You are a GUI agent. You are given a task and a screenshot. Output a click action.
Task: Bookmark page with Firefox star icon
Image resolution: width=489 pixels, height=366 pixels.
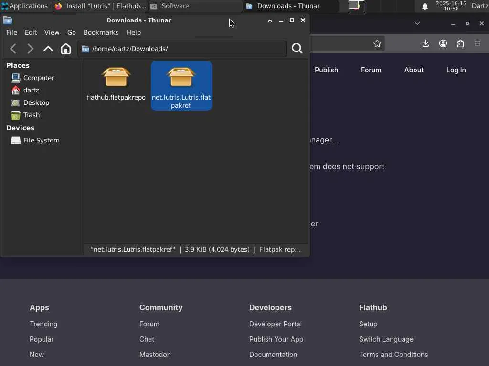(377, 43)
